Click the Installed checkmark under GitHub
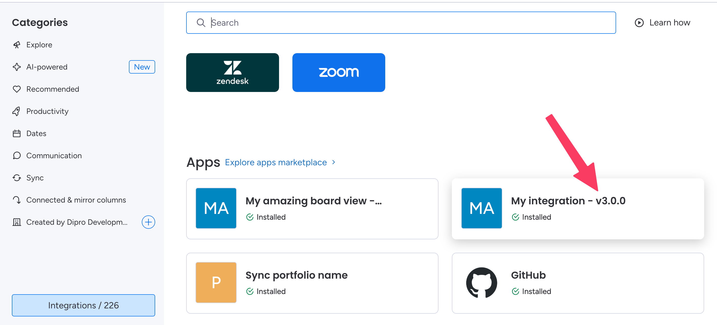 515,291
